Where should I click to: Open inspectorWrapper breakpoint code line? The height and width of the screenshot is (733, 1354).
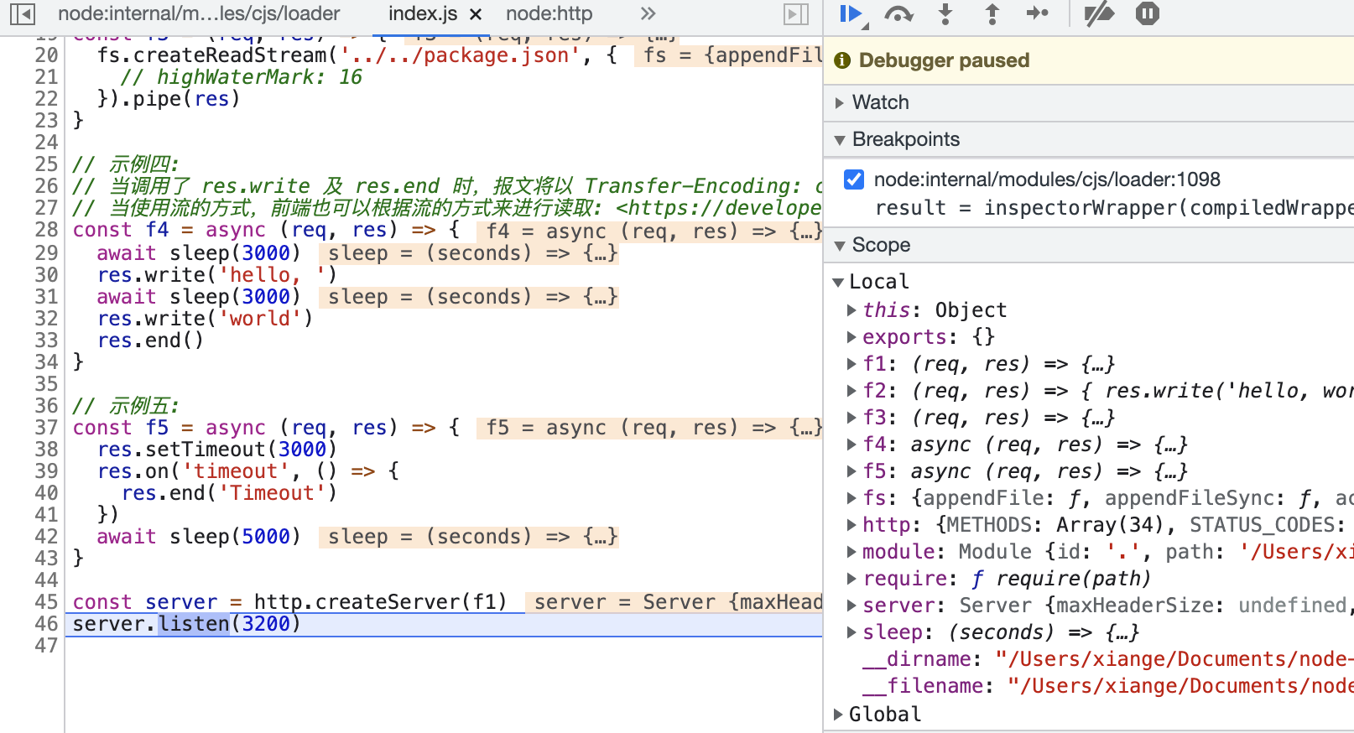click(x=1114, y=208)
